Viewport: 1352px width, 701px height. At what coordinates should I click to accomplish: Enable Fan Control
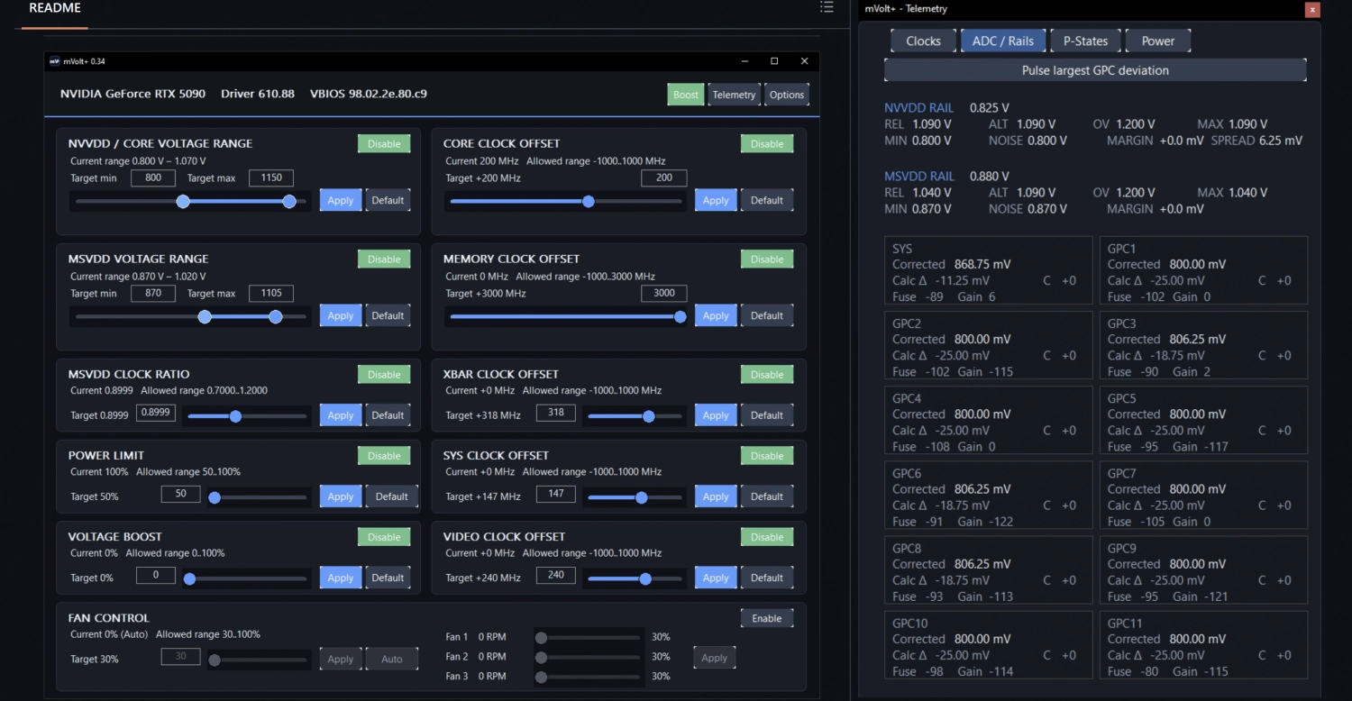tap(767, 618)
